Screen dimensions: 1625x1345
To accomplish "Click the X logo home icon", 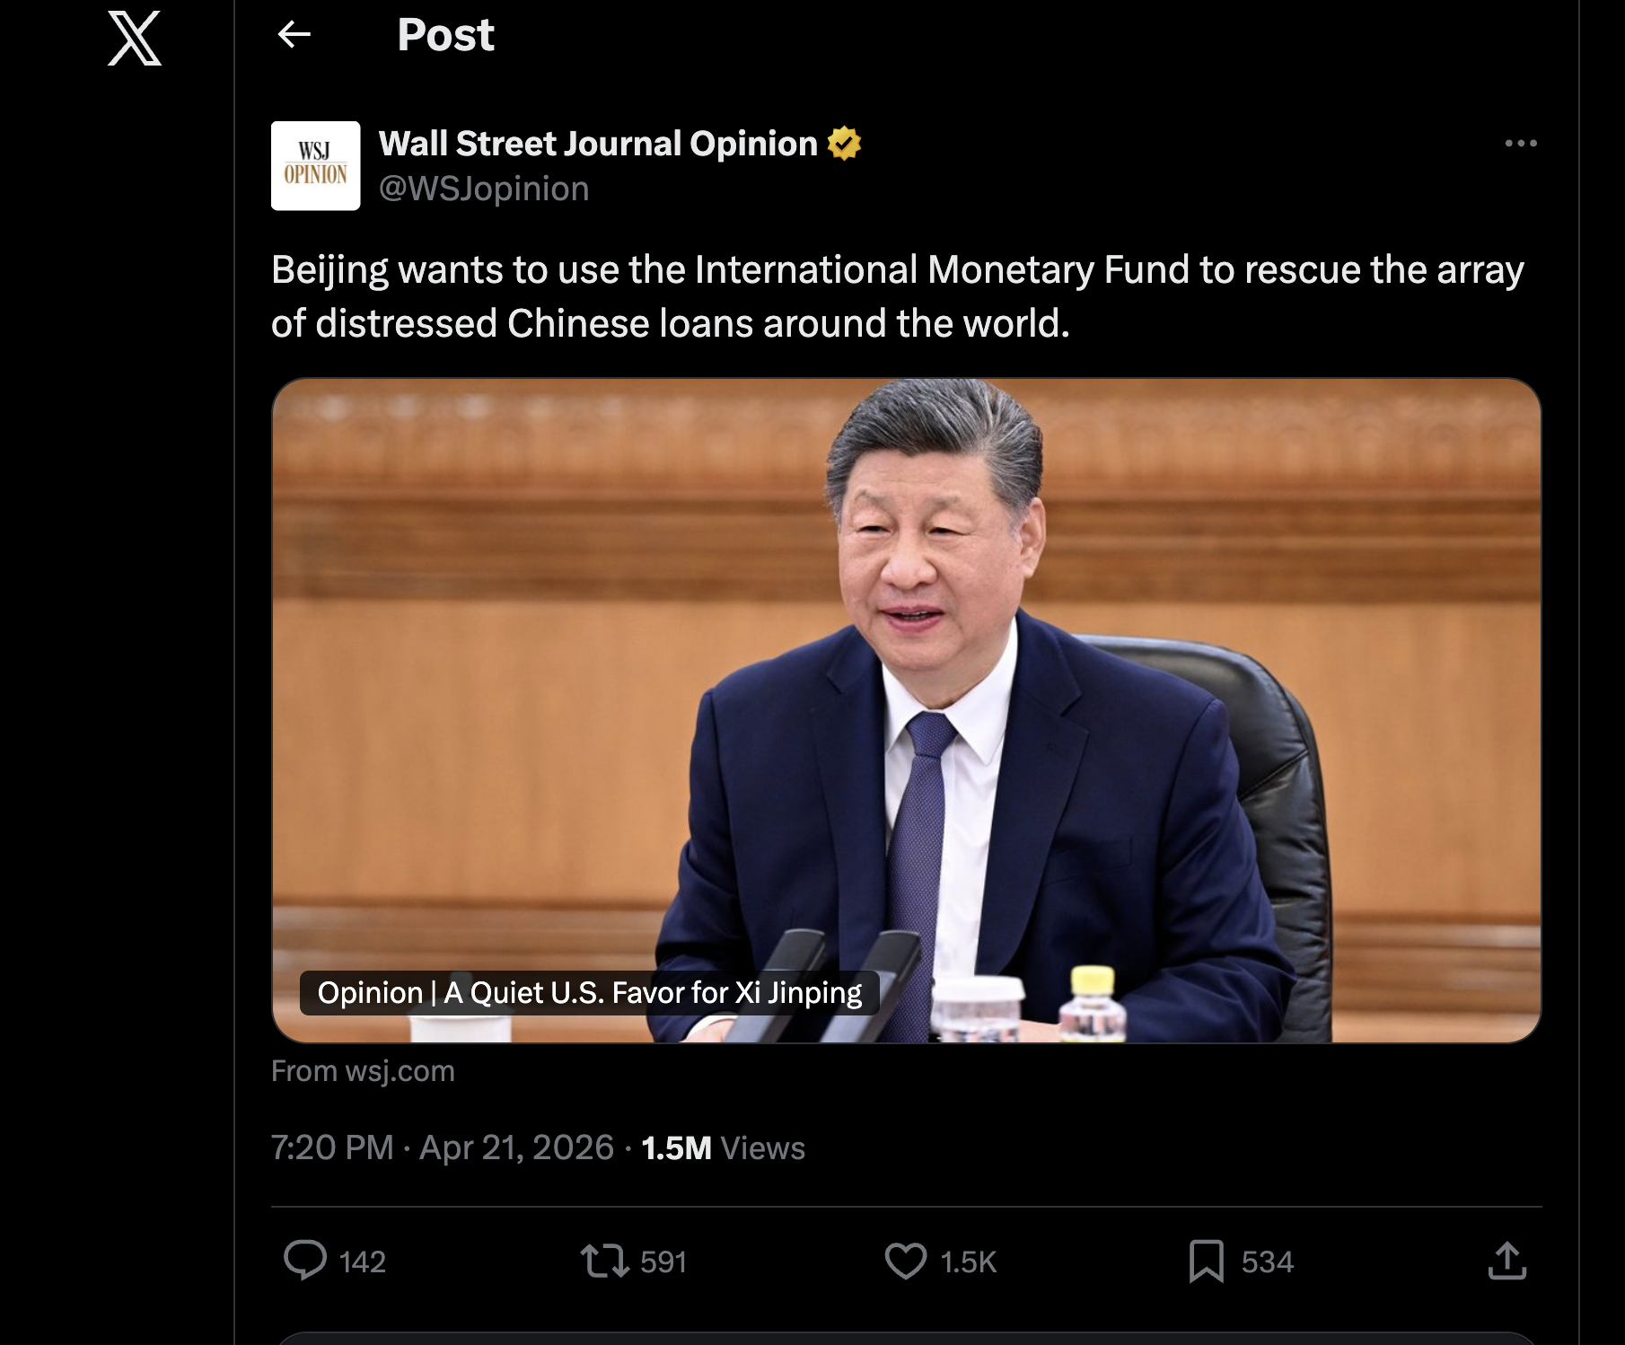I will (x=135, y=39).
